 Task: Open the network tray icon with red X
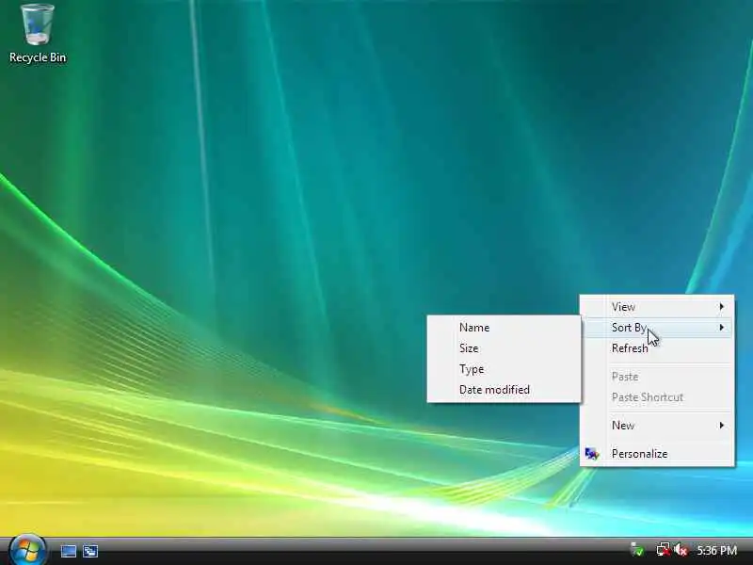(664, 550)
